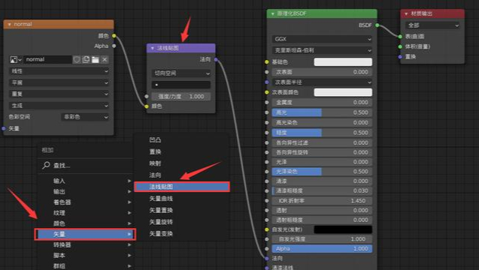Click the 基础色 white color swatch
Image resolution: width=479 pixels, height=270 pixels.
click(343, 62)
